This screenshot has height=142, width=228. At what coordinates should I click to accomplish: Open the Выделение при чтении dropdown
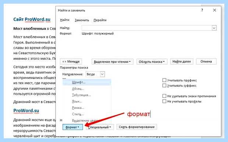[113, 62]
